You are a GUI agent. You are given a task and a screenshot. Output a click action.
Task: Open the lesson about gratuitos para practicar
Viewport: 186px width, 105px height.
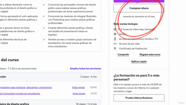click(26, 87)
